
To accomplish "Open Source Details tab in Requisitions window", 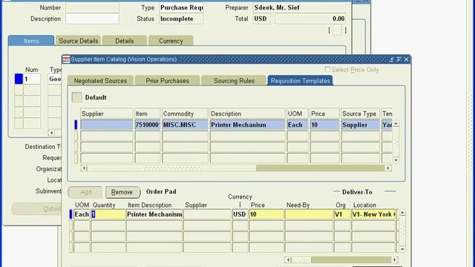I will 78,41.
